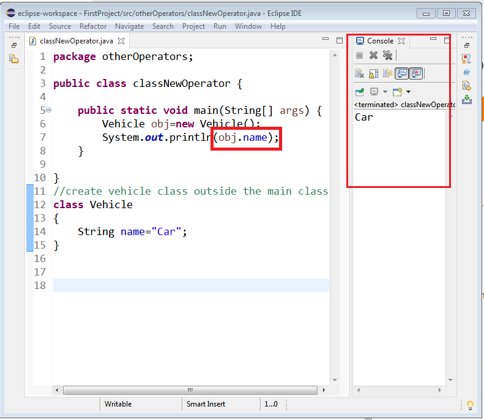The width and height of the screenshot is (484, 420).
Task: Open the Project menu
Action: (x=193, y=26)
